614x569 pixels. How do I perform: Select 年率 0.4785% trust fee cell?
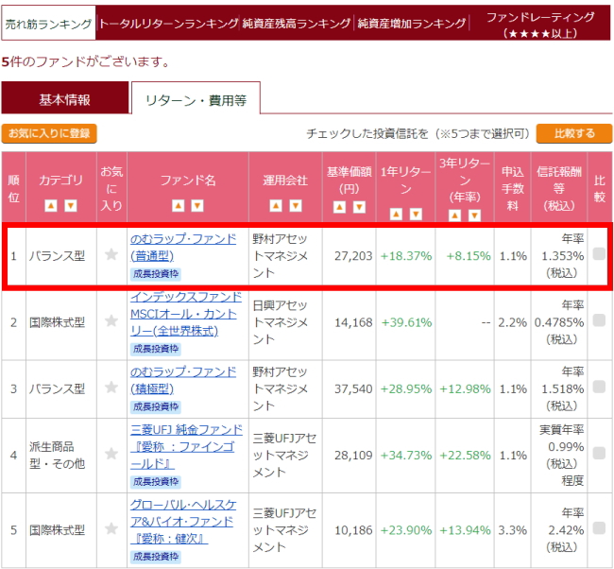point(559,322)
